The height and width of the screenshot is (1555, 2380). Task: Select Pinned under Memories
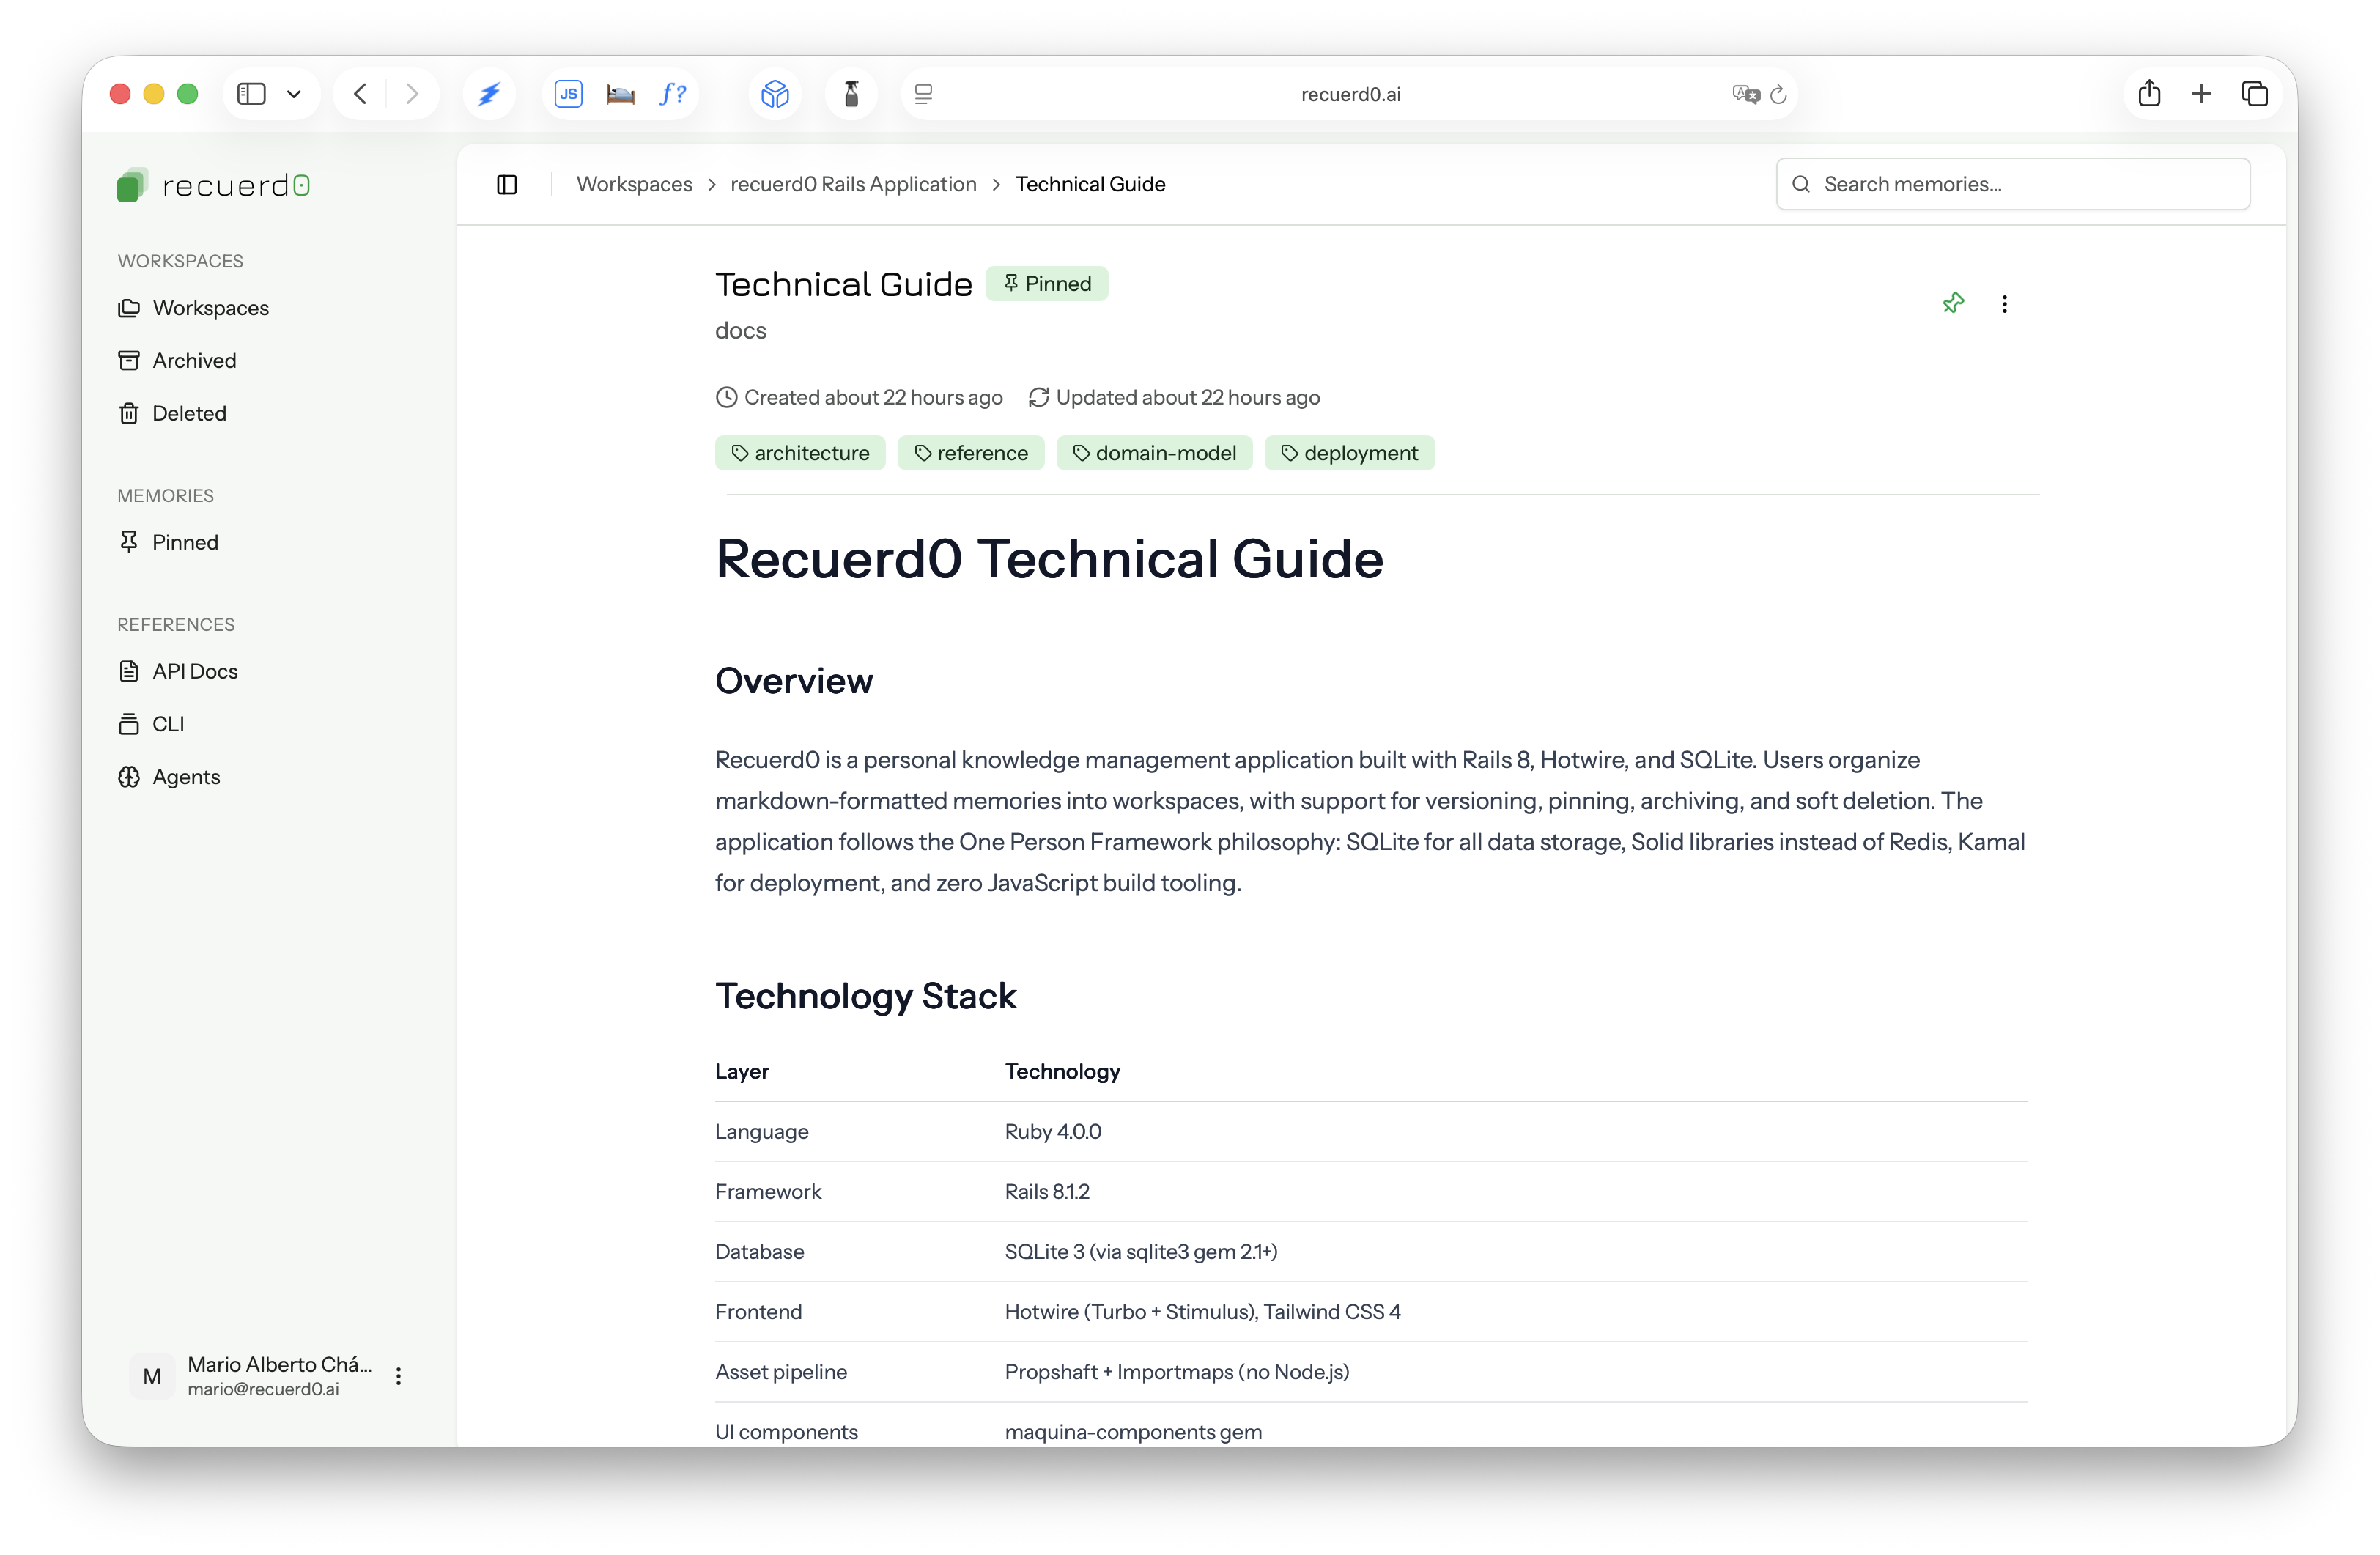(x=185, y=541)
